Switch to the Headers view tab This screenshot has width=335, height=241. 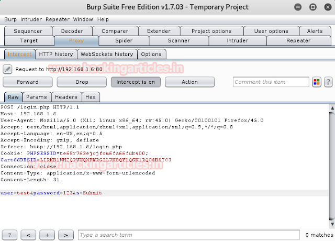tap(66, 97)
